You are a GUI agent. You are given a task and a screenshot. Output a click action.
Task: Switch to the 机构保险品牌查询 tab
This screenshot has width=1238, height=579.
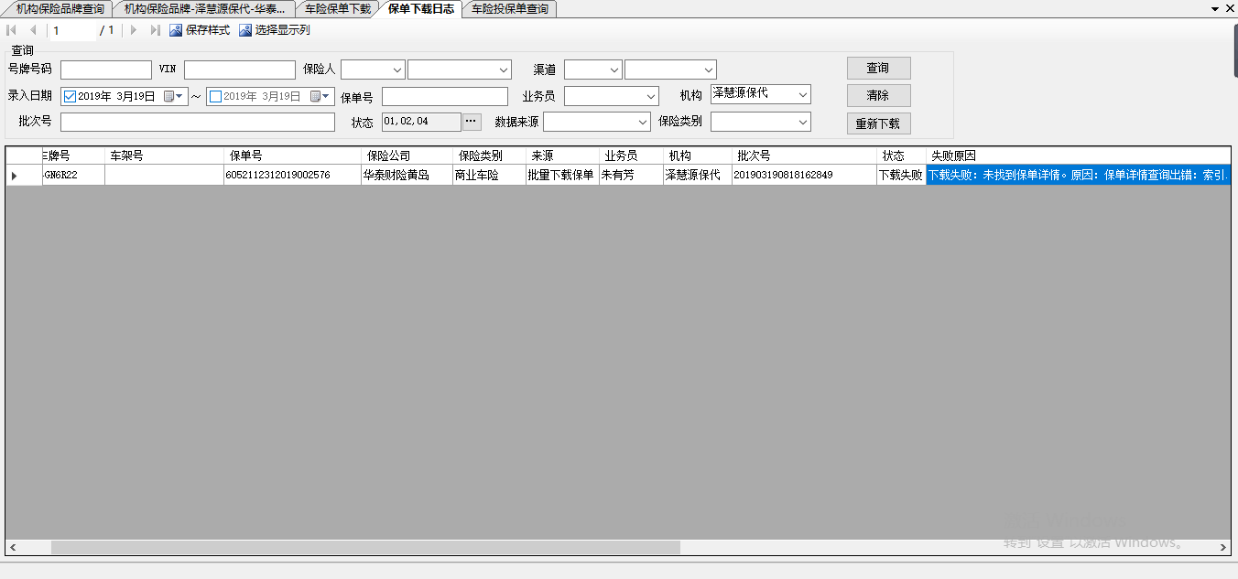coord(60,9)
